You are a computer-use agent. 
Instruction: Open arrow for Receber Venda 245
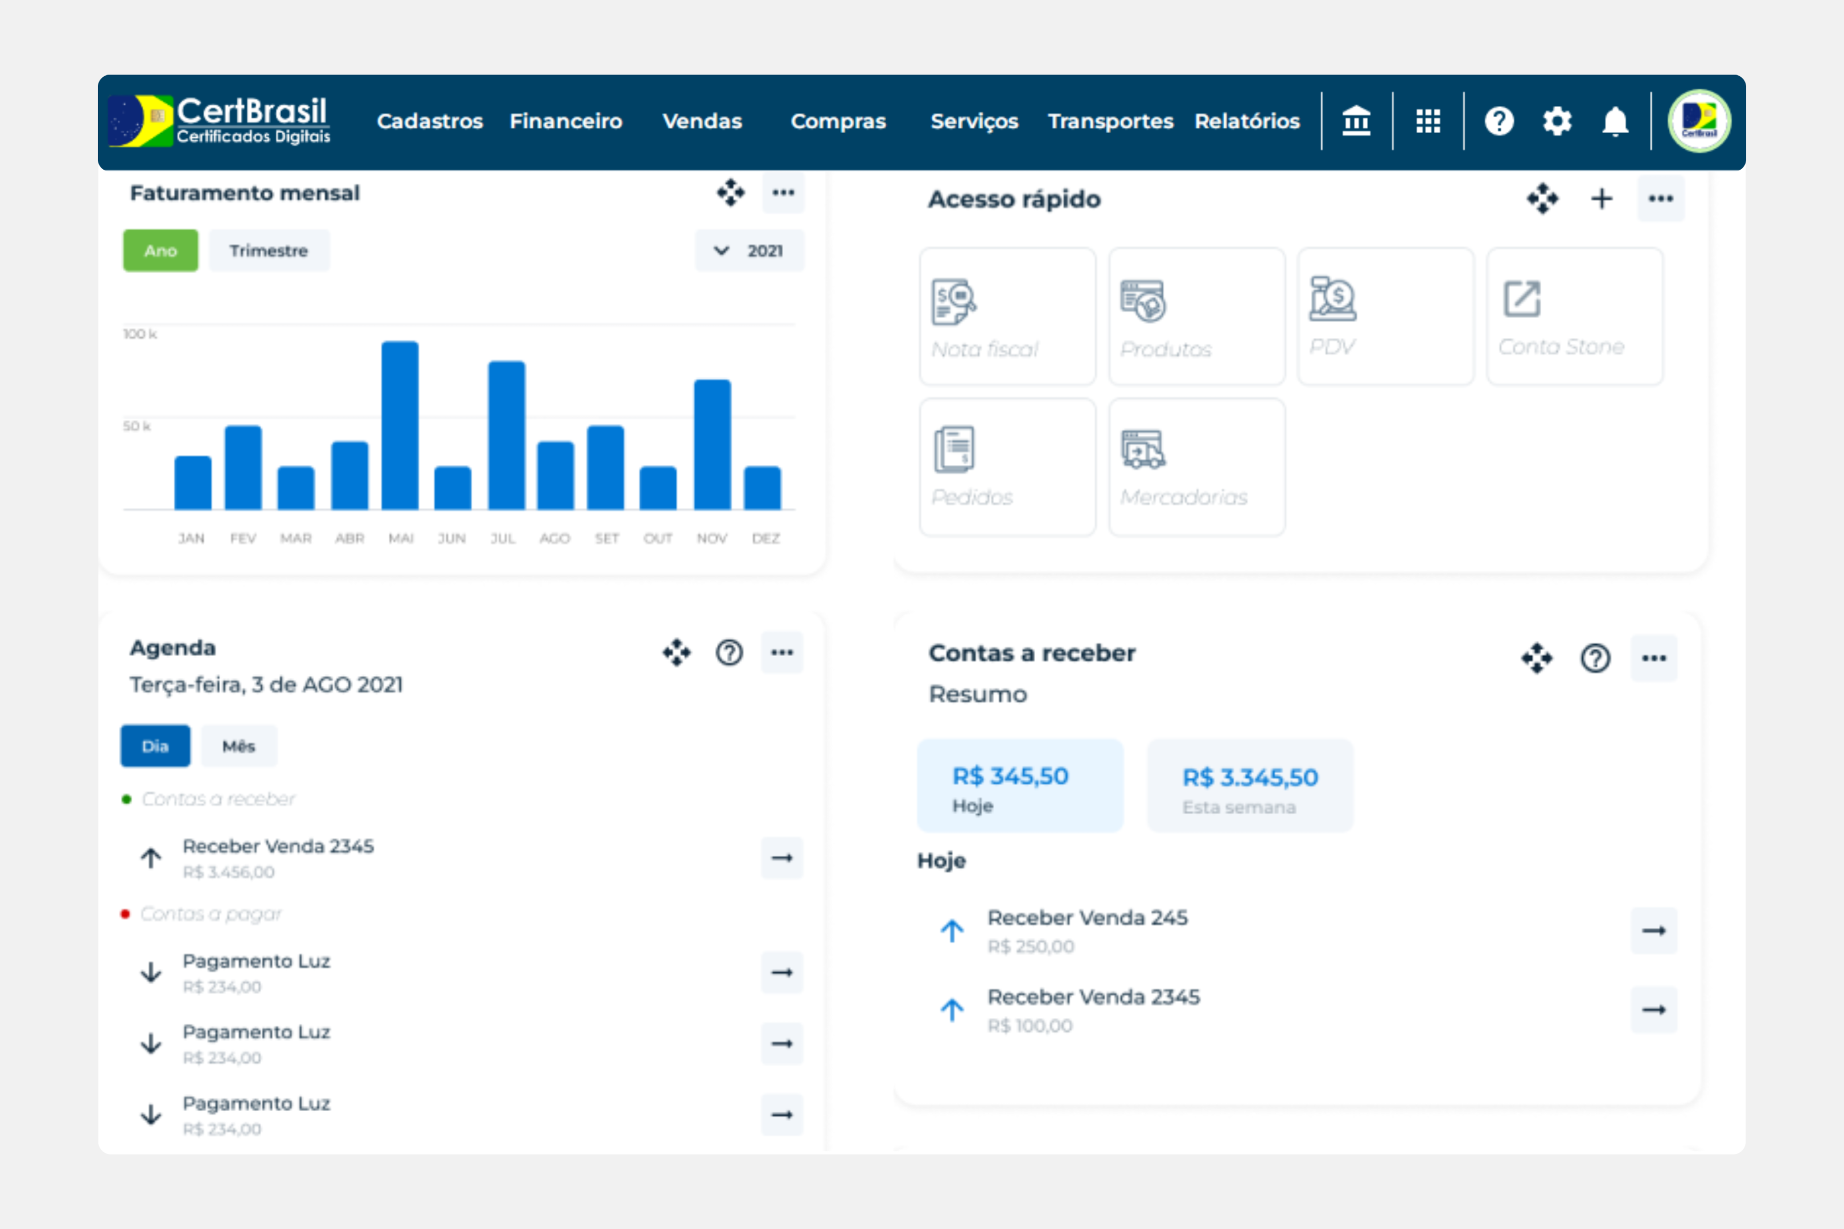tap(1654, 930)
